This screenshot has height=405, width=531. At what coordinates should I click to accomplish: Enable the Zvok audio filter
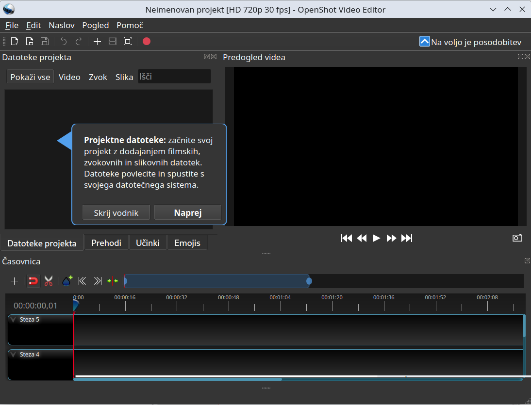tap(98, 77)
